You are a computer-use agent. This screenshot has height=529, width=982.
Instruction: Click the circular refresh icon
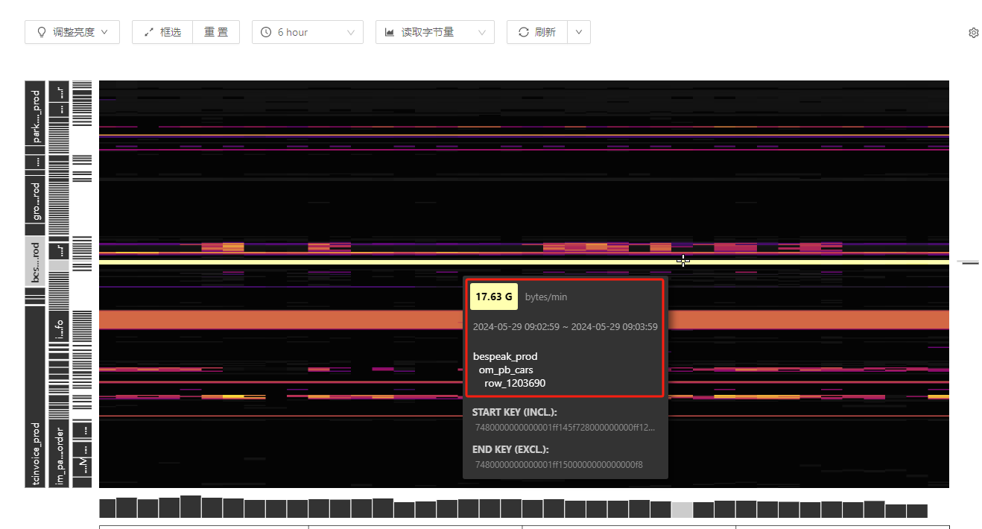click(x=523, y=32)
